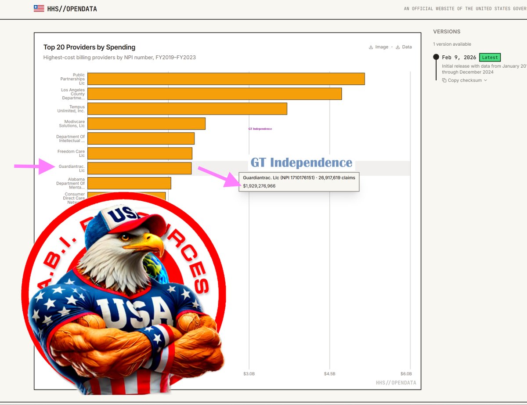Select the Tempus Unlimited, Inc. bar
This screenshot has height=405, width=527.
(187, 108)
